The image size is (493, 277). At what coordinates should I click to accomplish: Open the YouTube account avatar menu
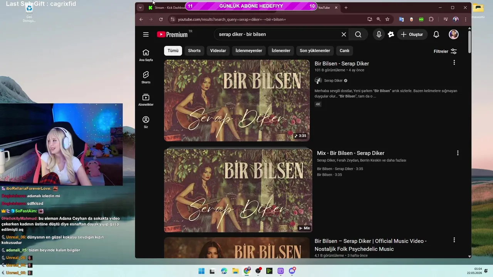tap(454, 34)
